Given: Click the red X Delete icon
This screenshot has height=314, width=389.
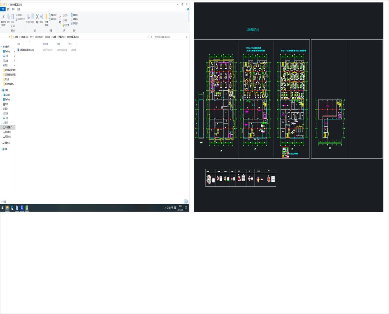Looking at the screenshot, I should pyautogui.click(x=37, y=18).
